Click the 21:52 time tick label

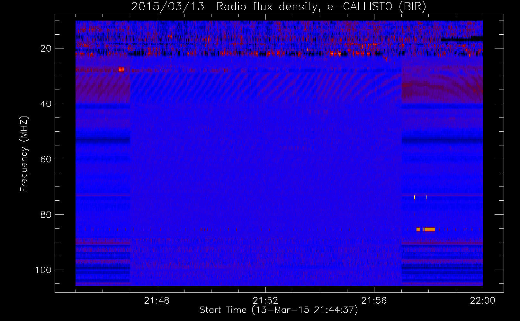click(x=265, y=301)
